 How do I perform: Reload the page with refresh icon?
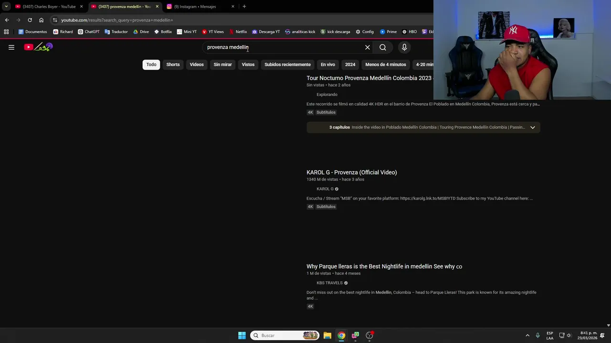(30, 20)
